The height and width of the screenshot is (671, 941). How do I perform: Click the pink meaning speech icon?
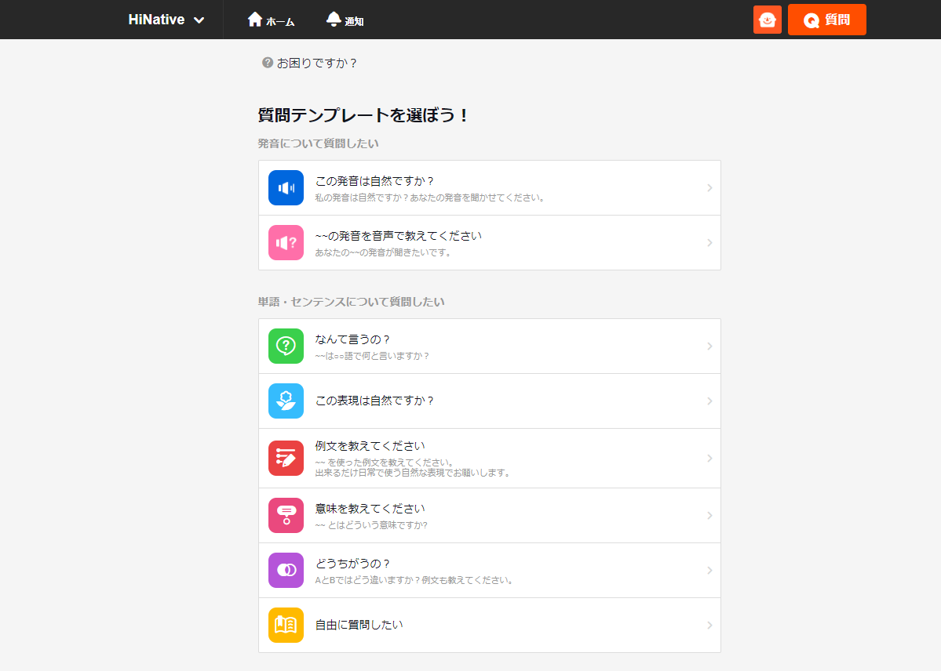tap(286, 515)
